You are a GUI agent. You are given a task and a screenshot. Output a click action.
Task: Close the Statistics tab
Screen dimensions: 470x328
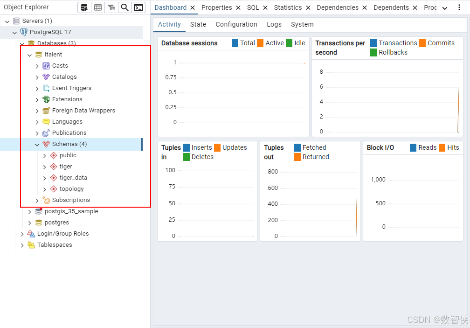pos(308,8)
